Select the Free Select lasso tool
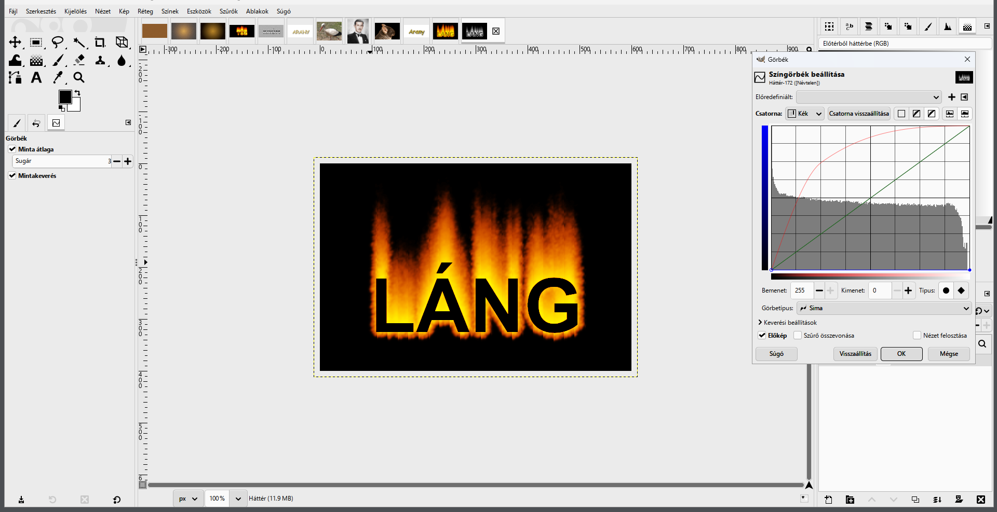Viewport: 997px width, 512px height. point(58,43)
